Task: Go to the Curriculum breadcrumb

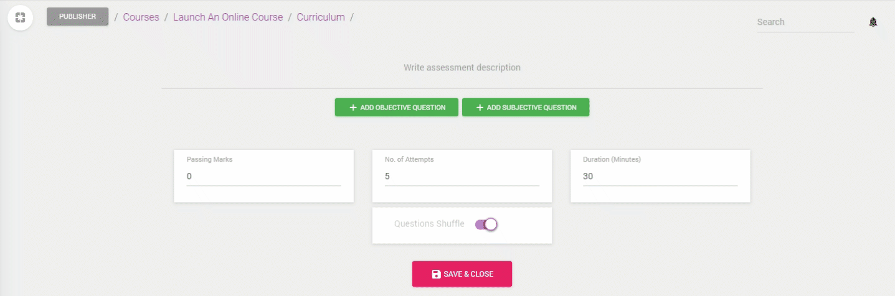Action: pos(321,17)
